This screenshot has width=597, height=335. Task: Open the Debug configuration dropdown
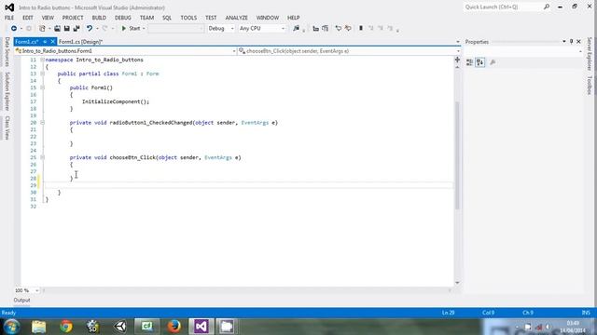(221, 29)
